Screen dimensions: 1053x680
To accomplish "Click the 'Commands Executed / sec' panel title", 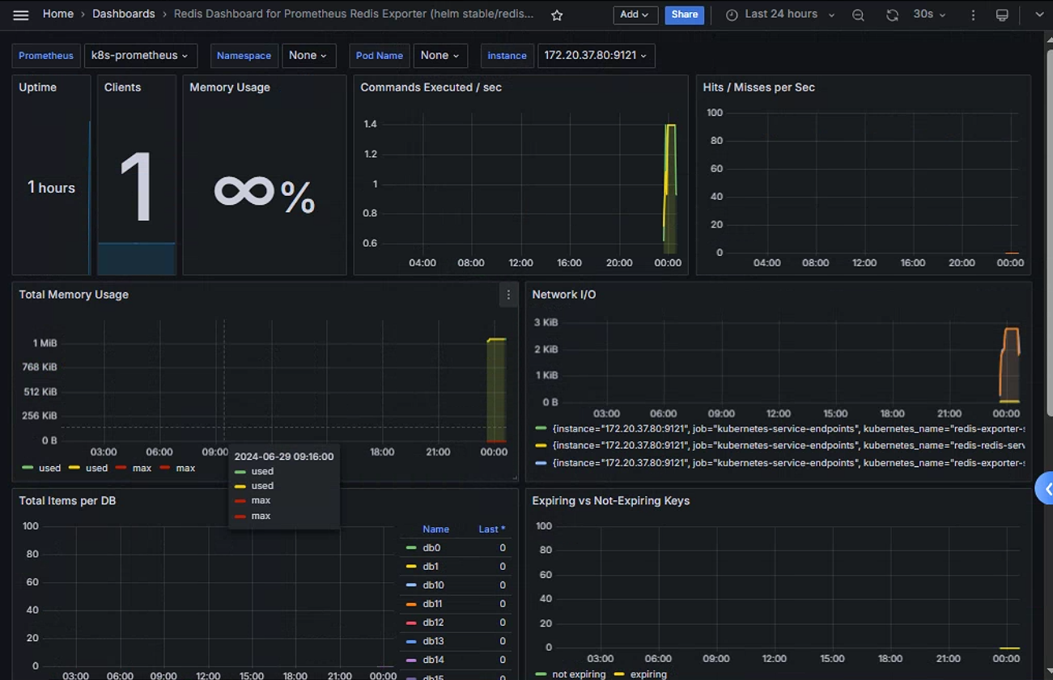I will [431, 87].
